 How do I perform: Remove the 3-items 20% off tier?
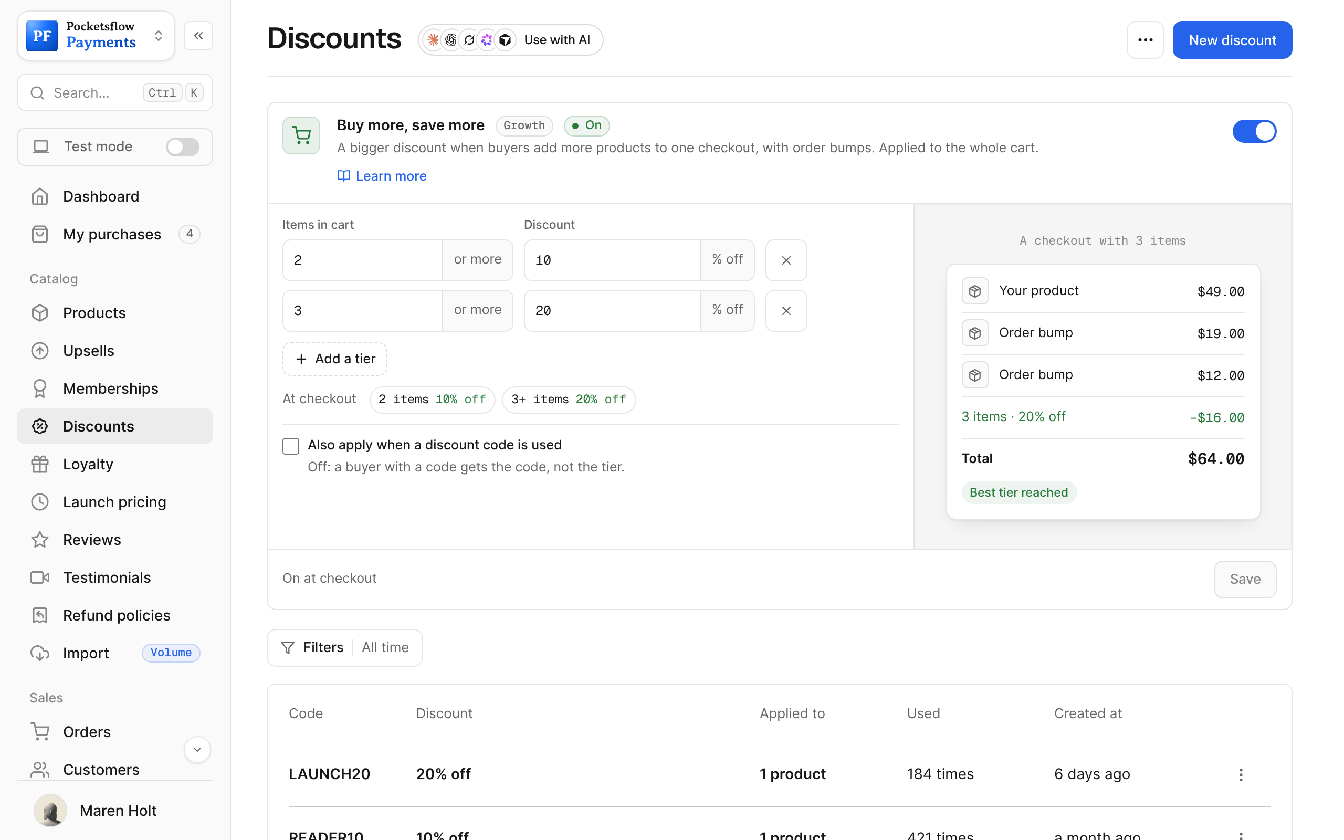click(x=786, y=311)
